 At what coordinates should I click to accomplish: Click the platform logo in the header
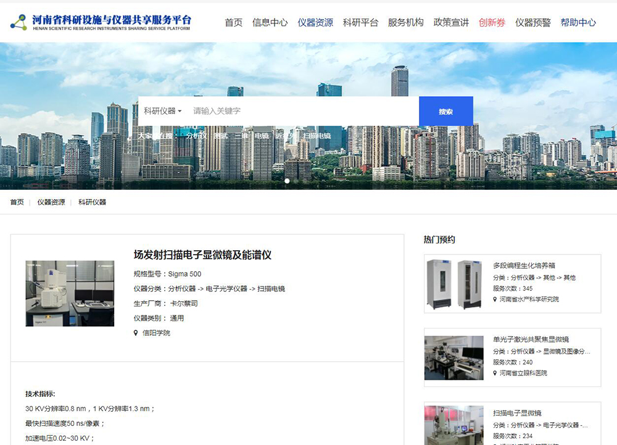coord(101,22)
